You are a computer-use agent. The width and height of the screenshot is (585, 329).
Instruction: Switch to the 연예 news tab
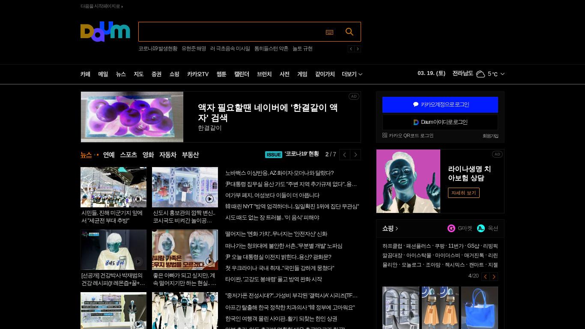coord(109,155)
